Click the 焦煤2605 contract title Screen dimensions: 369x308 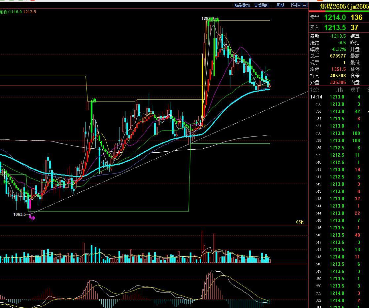344,6
